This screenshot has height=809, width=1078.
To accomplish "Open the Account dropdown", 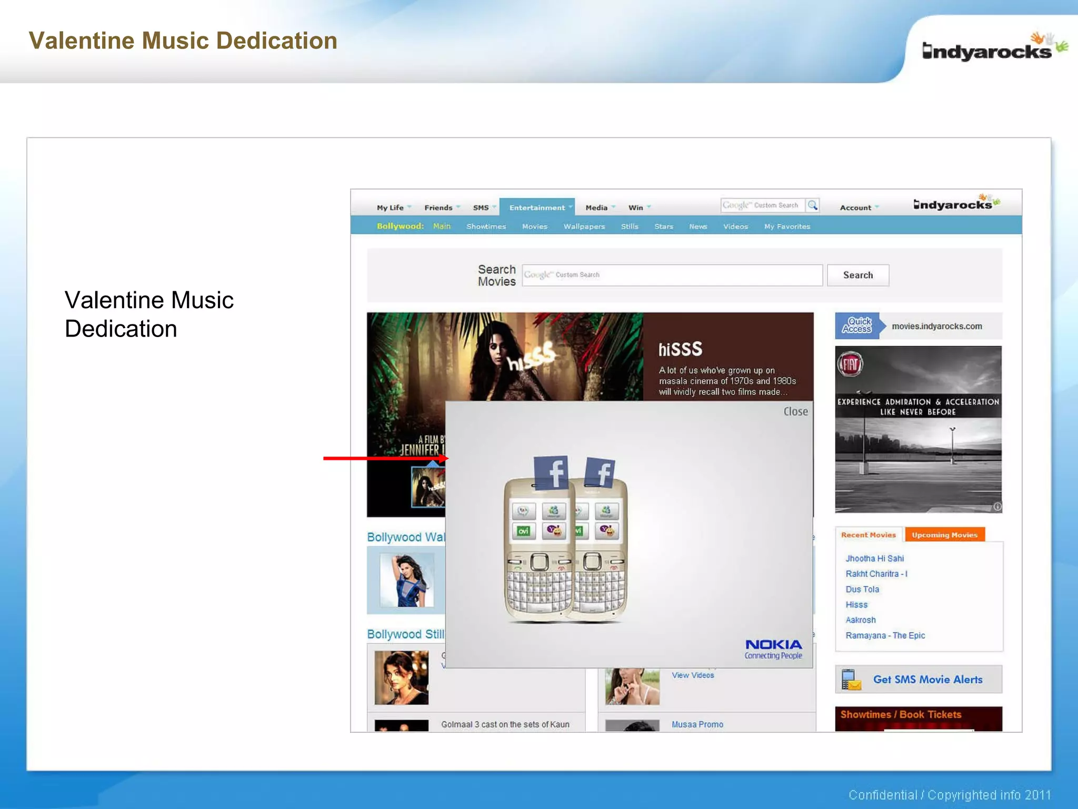I will point(859,208).
